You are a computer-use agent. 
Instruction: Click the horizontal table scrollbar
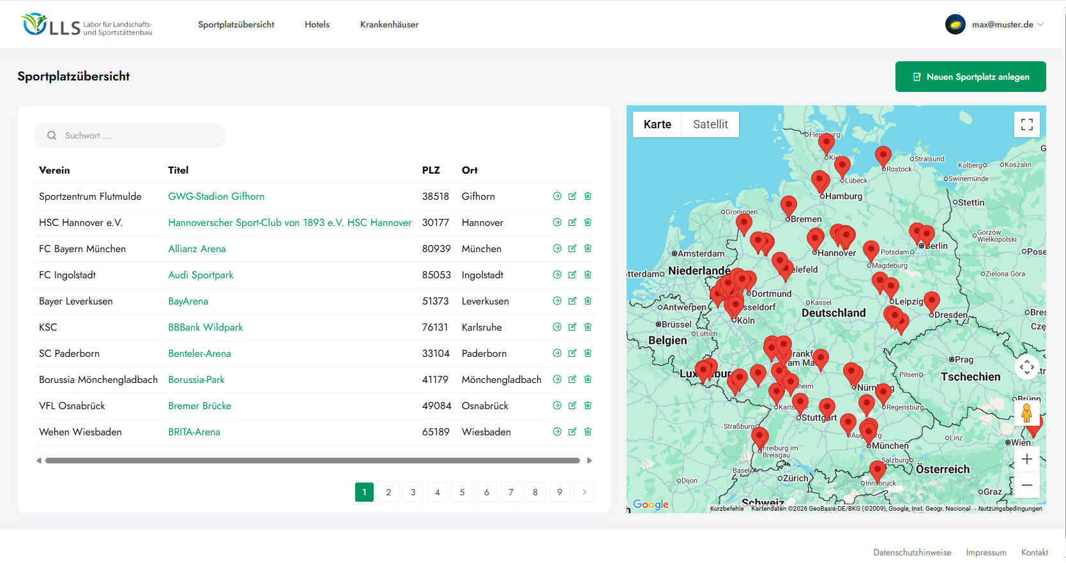tap(312, 460)
